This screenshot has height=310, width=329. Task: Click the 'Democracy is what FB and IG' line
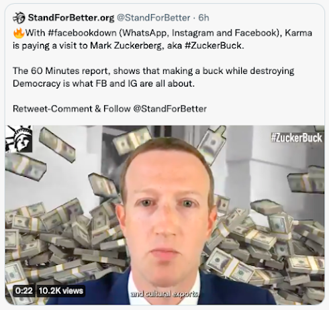(x=103, y=84)
